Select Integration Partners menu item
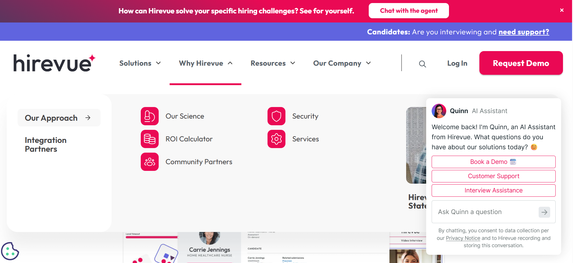The width and height of the screenshot is (573, 263). click(x=46, y=145)
